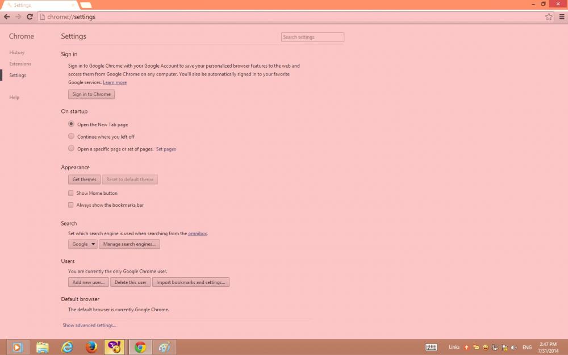
Task: Follow the Set pages link
Action: tap(166, 149)
